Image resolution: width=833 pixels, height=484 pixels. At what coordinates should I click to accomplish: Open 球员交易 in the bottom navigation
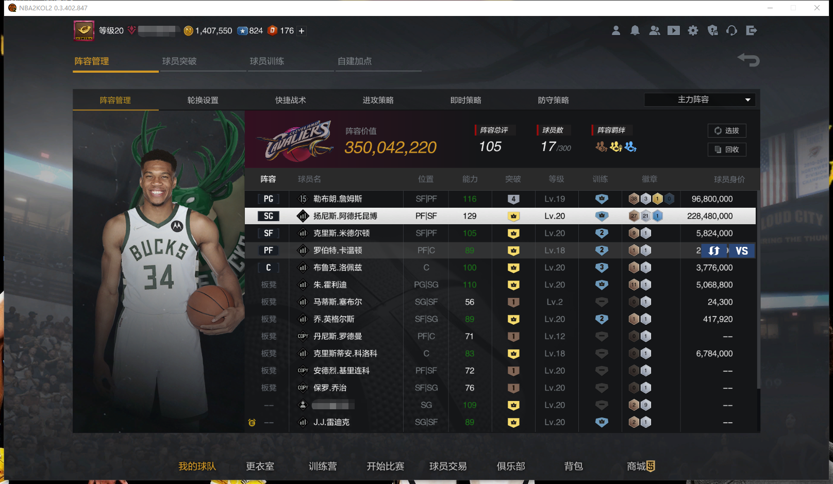pyautogui.click(x=448, y=466)
